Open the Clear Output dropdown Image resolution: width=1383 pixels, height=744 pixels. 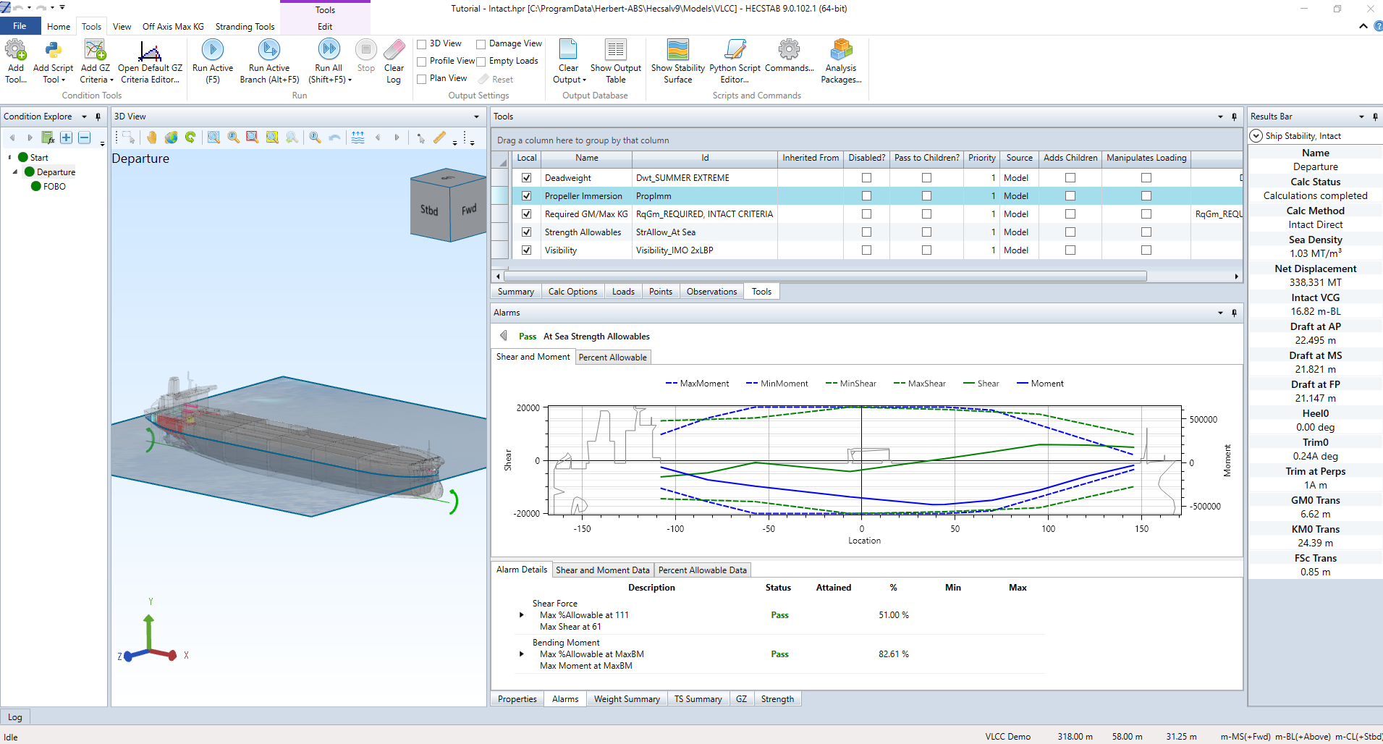[x=569, y=80]
